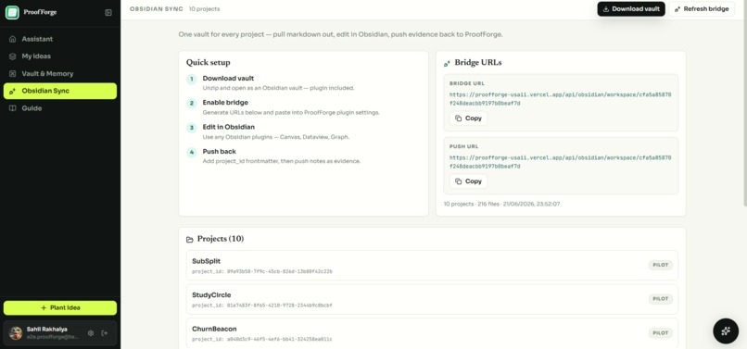747x349 pixels.
Task: Select the Push URL text
Action: (560, 162)
